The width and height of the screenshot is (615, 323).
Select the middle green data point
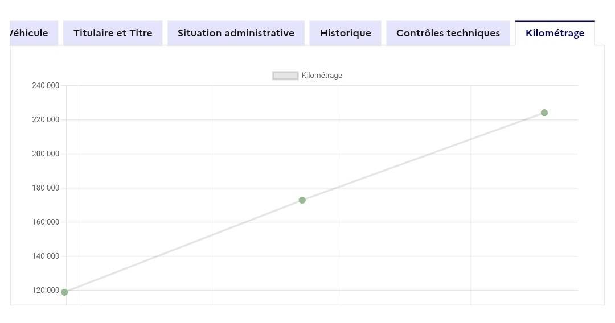302,200
